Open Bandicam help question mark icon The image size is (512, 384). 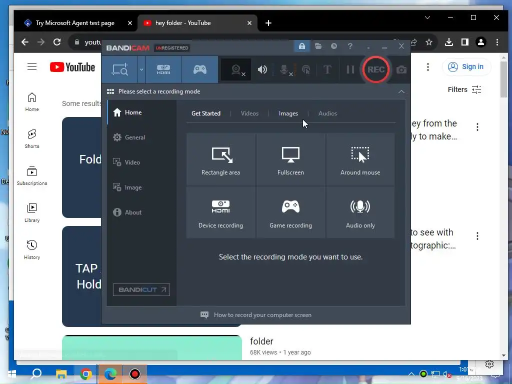(350, 46)
